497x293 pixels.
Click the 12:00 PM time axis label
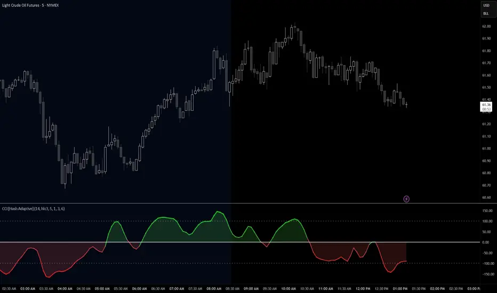pyautogui.click(x=363, y=289)
